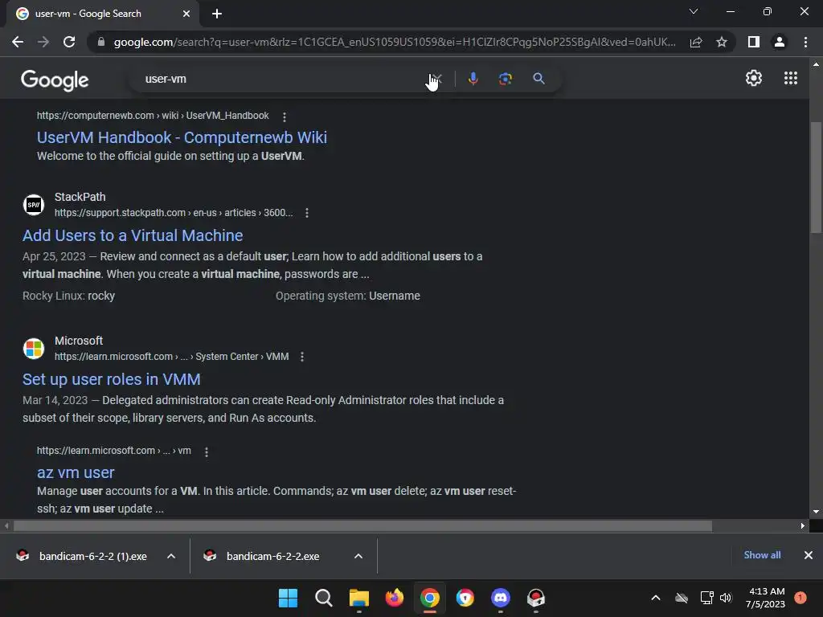Clear the search query with the X

coord(436,79)
